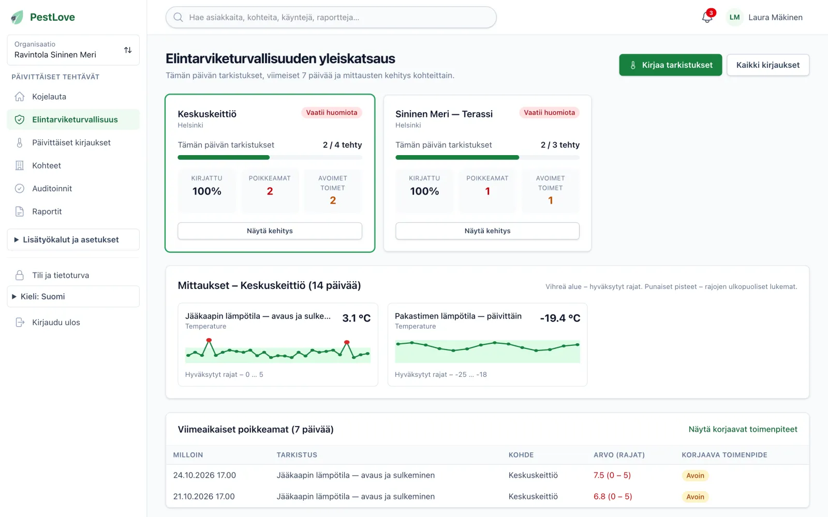Click the Kirjaa tarkistukset button
828x517 pixels.
point(670,65)
